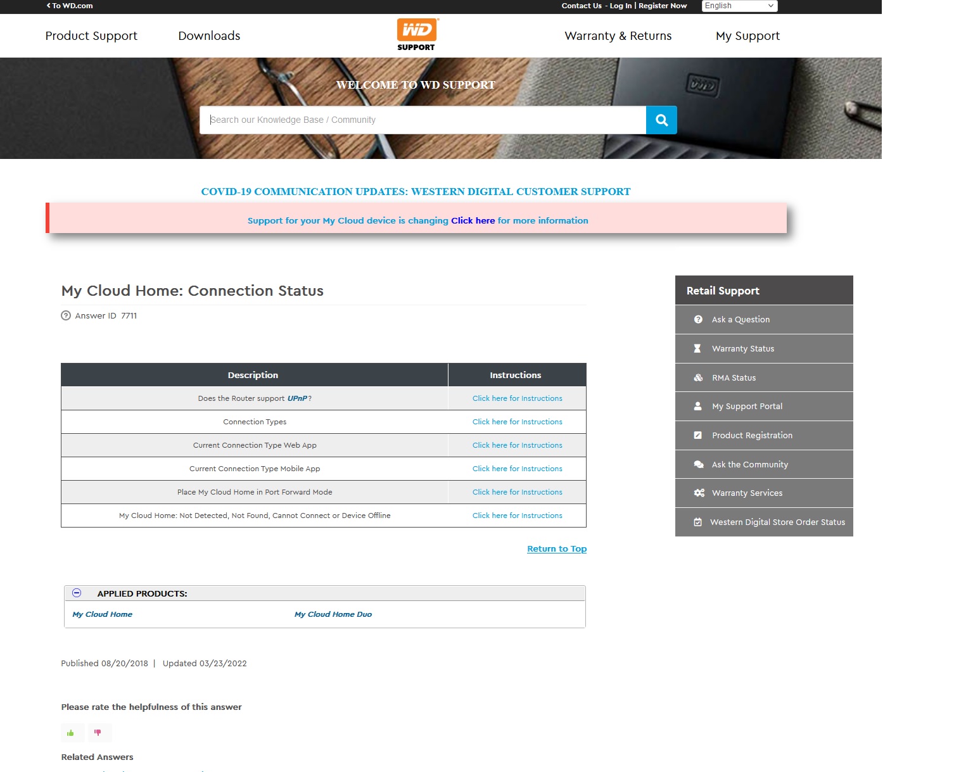Screen dimensions: 973x772
Task: Open instructions for Router UPnP support
Action: 517,398
